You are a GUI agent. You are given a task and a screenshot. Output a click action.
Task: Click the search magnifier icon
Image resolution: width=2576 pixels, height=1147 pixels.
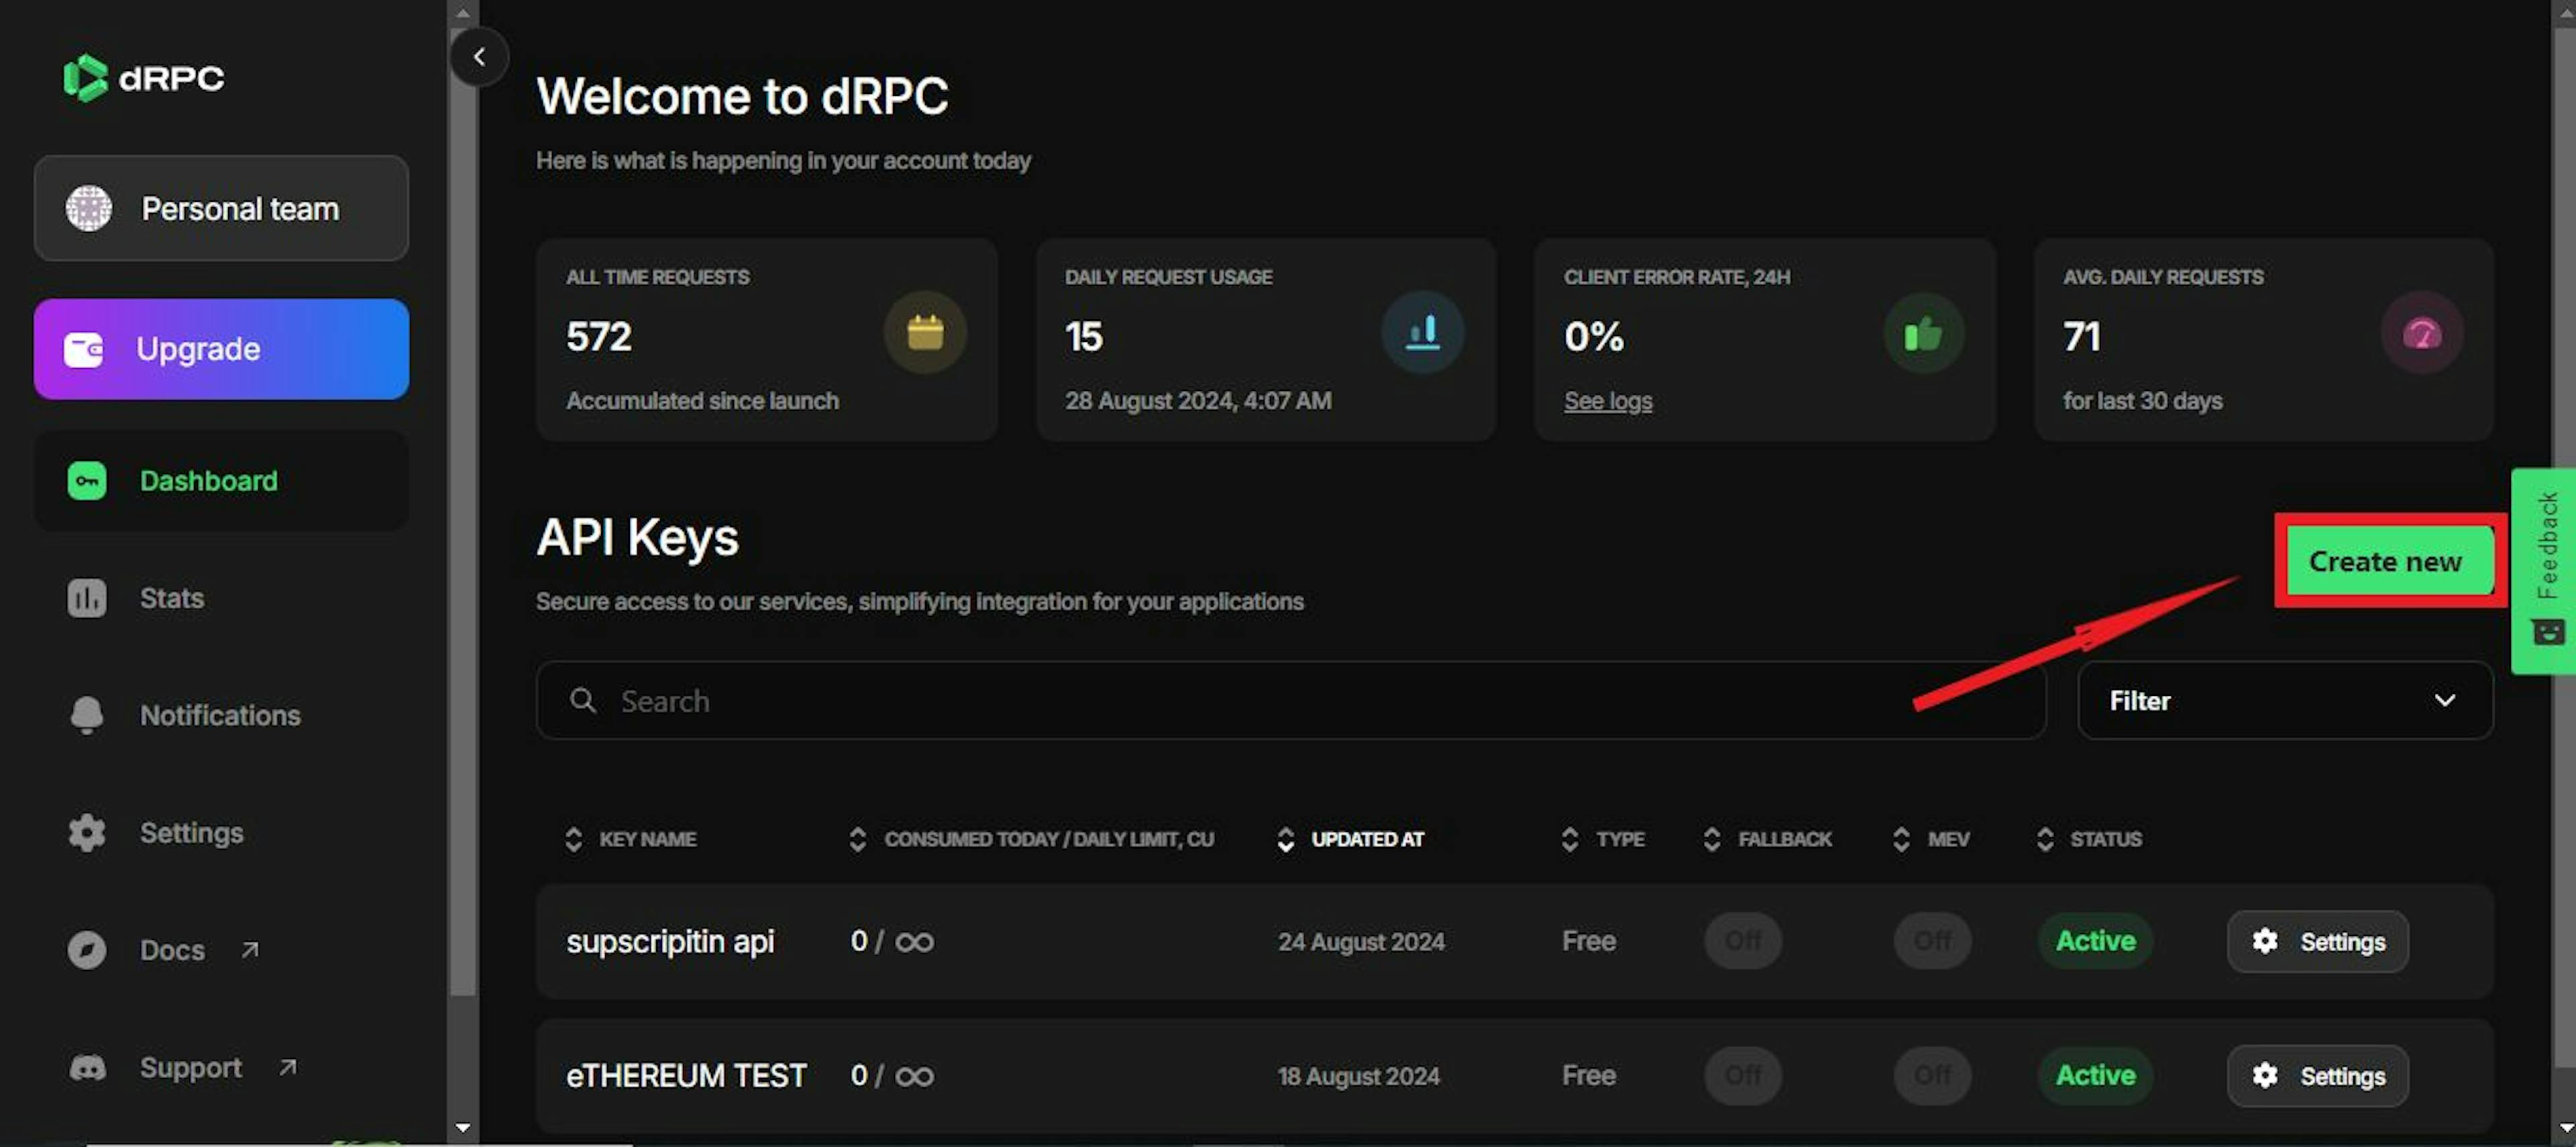(x=583, y=701)
